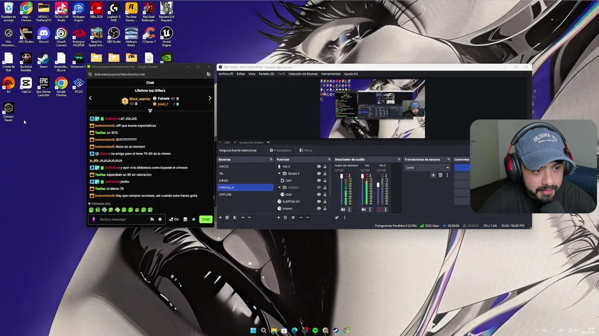Image resolution: width=599 pixels, height=336 pixels.
Task: Move scene up in Escenas toolbar
Action: click(242, 217)
